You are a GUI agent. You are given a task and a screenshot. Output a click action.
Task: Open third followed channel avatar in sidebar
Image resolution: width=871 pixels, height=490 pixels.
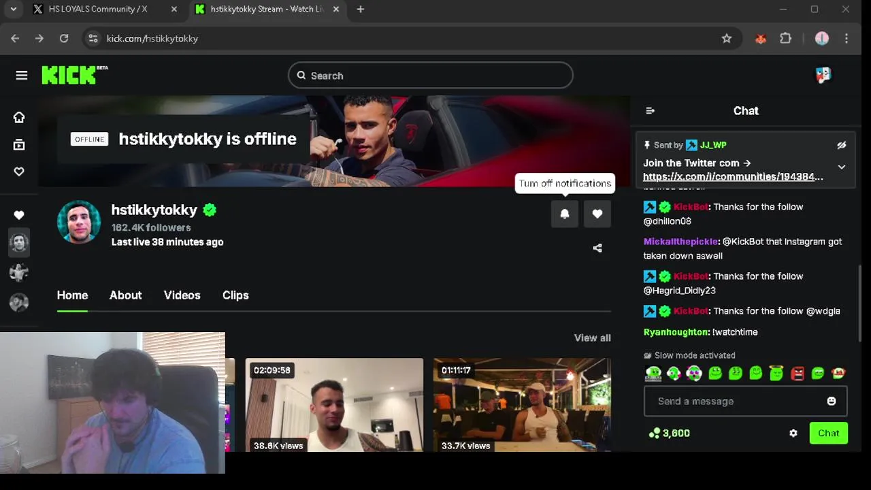click(19, 302)
